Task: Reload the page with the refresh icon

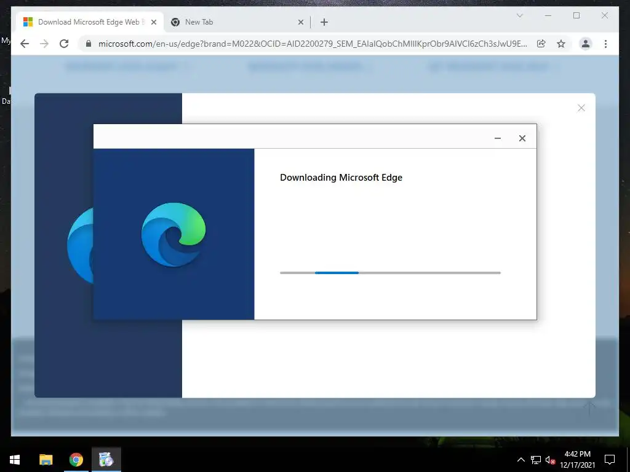Action: [64, 44]
